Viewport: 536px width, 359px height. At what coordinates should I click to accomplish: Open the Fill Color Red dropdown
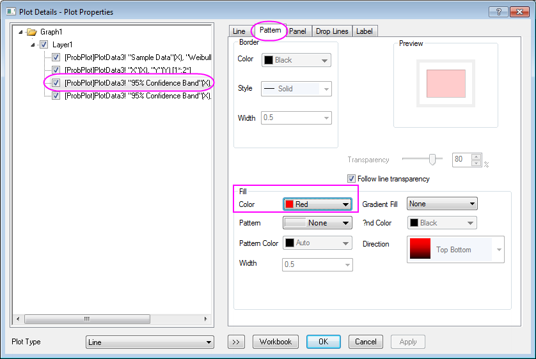[317, 204]
